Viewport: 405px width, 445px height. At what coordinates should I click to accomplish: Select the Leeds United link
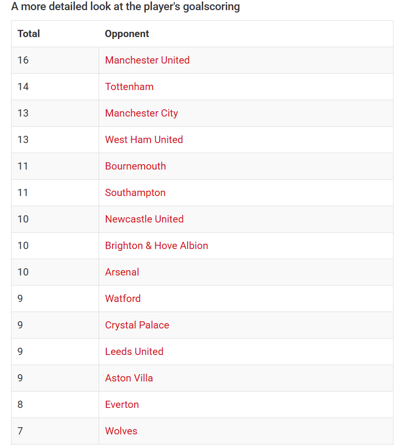(x=134, y=352)
